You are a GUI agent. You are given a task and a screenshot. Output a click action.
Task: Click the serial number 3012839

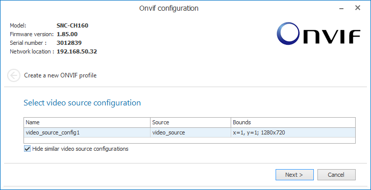69,43
